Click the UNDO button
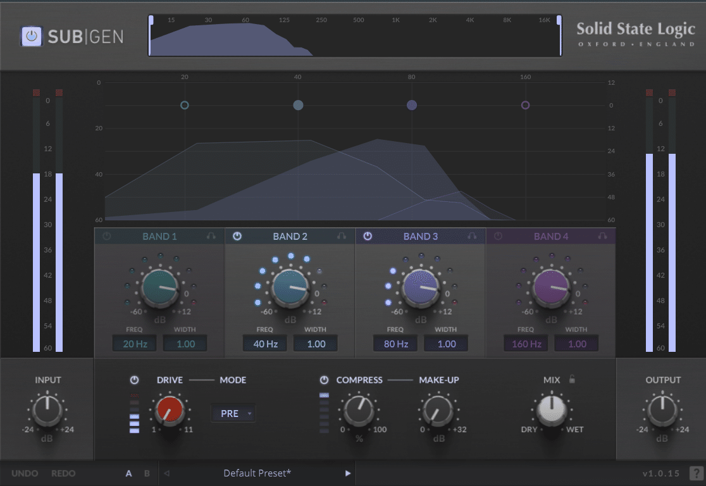The image size is (706, 486). tap(25, 473)
